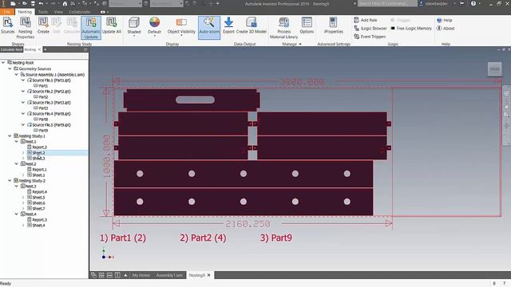Open the Object Visibility dropdown
Image resolution: width=511 pixels, height=287 pixels.
181,26
